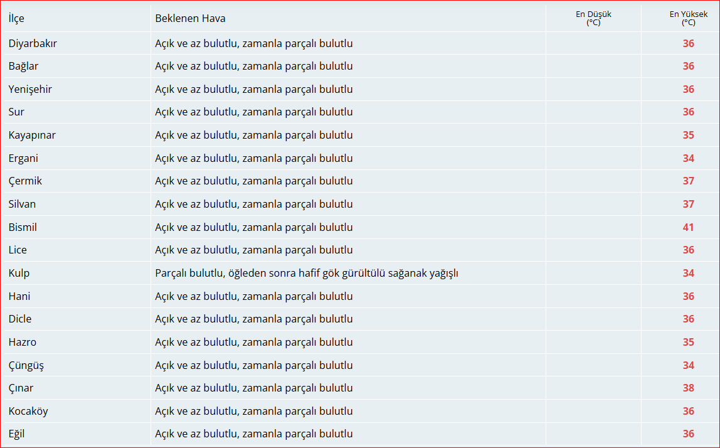Click Kulp's thunderstorm forecast text
Screen dimensions: 720x448
click(x=306, y=273)
